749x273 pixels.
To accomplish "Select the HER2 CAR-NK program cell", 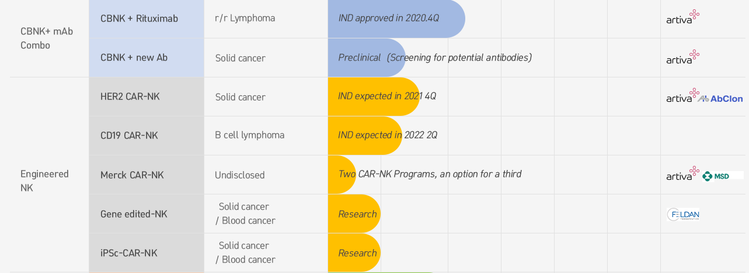I will point(147,97).
